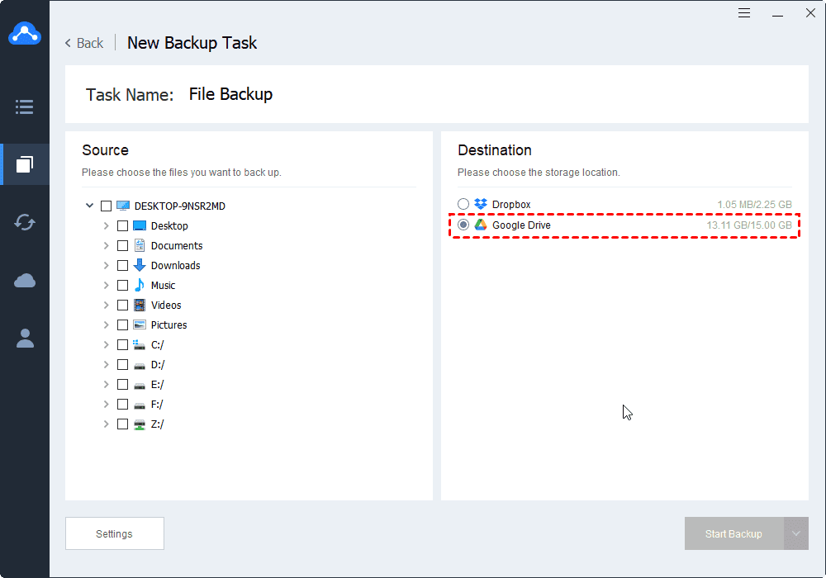This screenshot has height=578, width=826.
Task: Check the Desktop folder checkbox
Action: 123,225
